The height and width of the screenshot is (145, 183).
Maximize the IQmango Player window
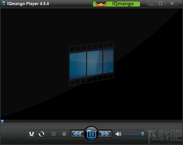[x=161, y=4]
